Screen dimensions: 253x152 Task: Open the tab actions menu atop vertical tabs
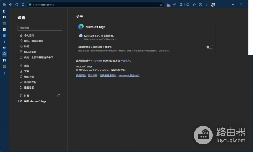coord(4,11)
